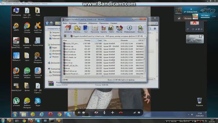Screen dimensions: 218x123
Task: Open Видео in the Explorer sidebar
Action: [x=53, y=47]
